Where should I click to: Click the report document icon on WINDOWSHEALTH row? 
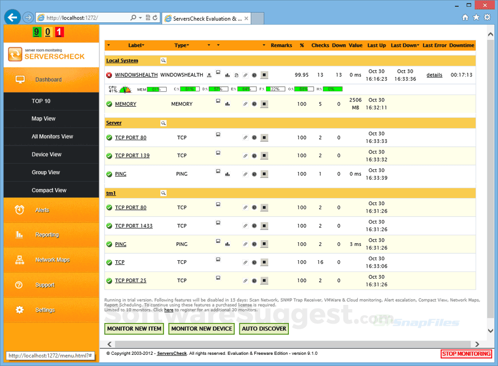(x=236, y=75)
